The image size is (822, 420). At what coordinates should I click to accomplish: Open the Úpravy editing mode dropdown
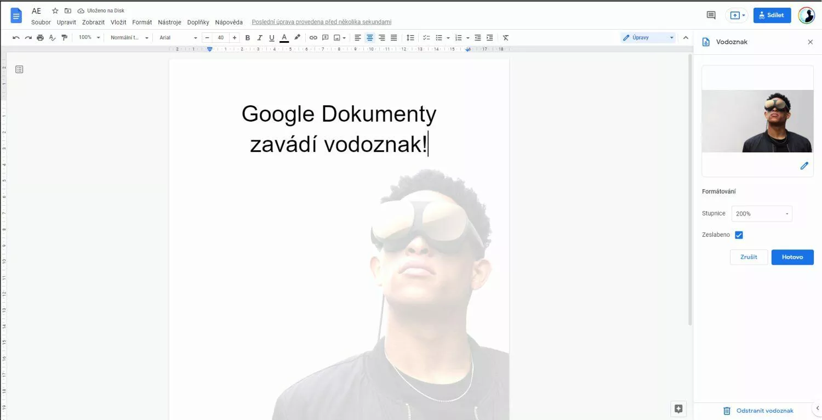coord(648,38)
